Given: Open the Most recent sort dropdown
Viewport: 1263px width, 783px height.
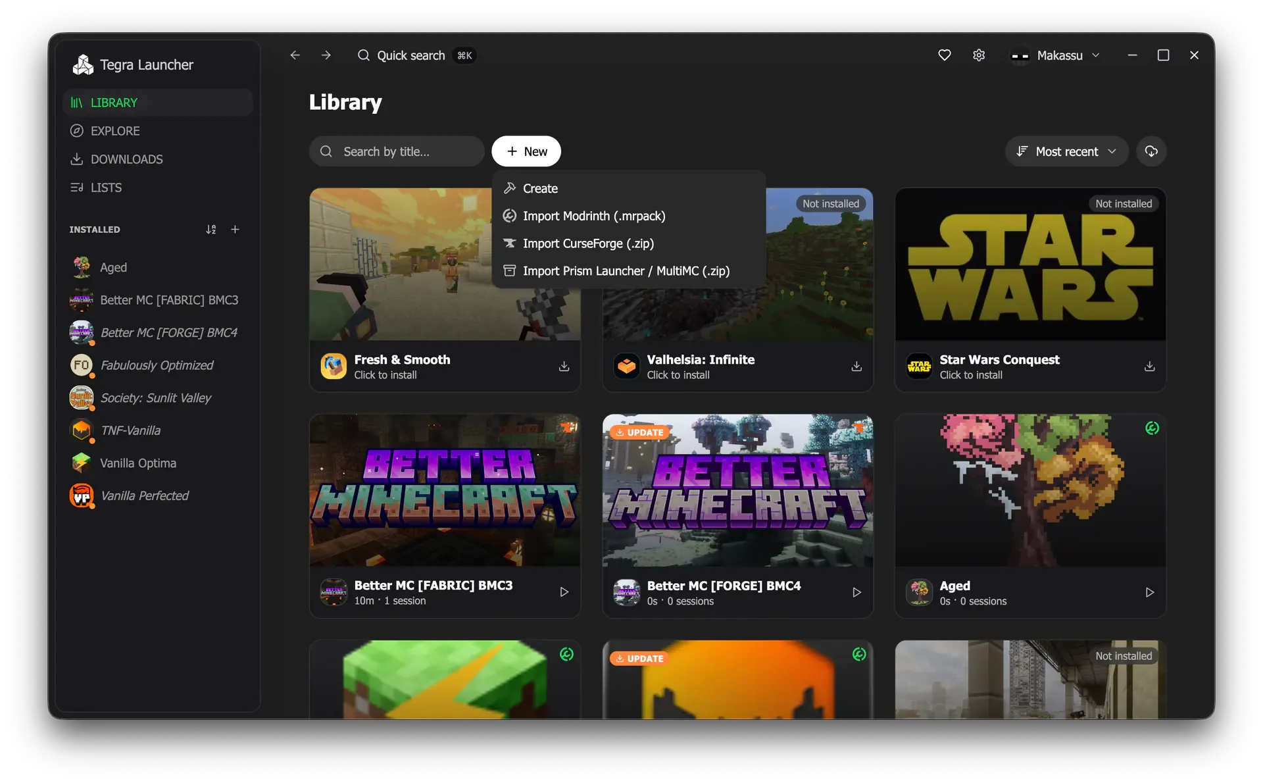Looking at the screenshot, I should [1066, 151].
